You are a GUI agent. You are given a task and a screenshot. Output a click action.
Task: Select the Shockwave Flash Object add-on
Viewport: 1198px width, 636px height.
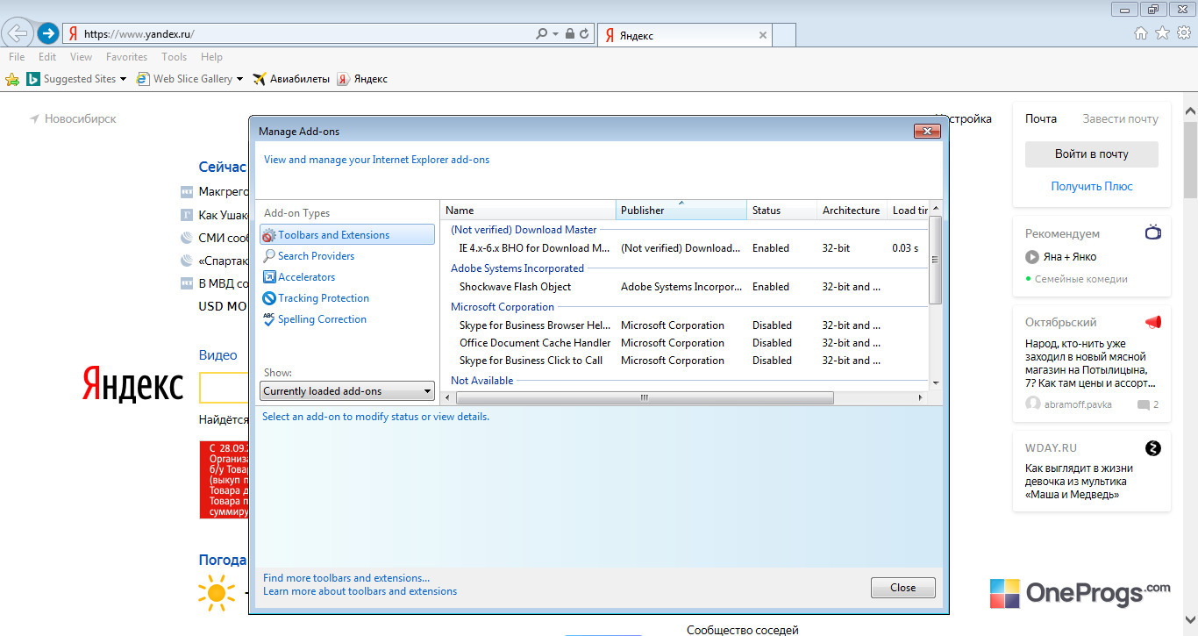coord(685,287)
